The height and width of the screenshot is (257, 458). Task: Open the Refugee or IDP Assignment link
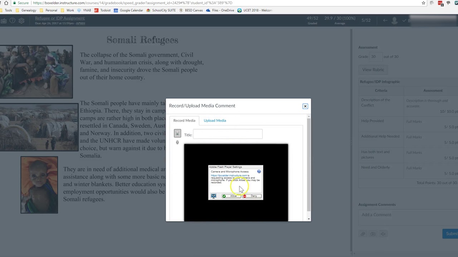60,18
